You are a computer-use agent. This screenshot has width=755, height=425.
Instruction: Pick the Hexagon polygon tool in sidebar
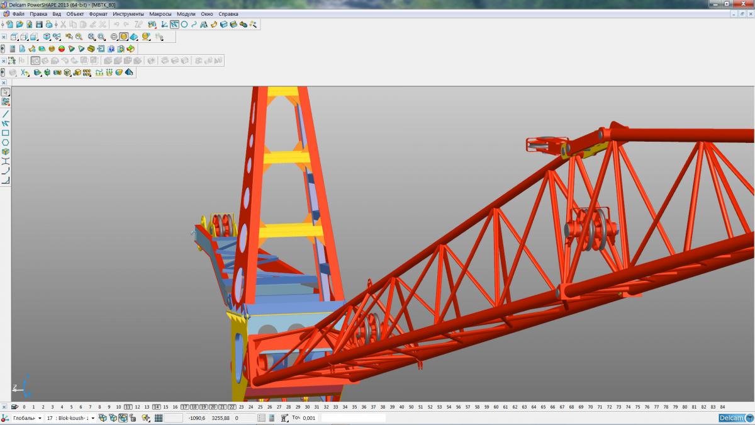tap(6, 142)
